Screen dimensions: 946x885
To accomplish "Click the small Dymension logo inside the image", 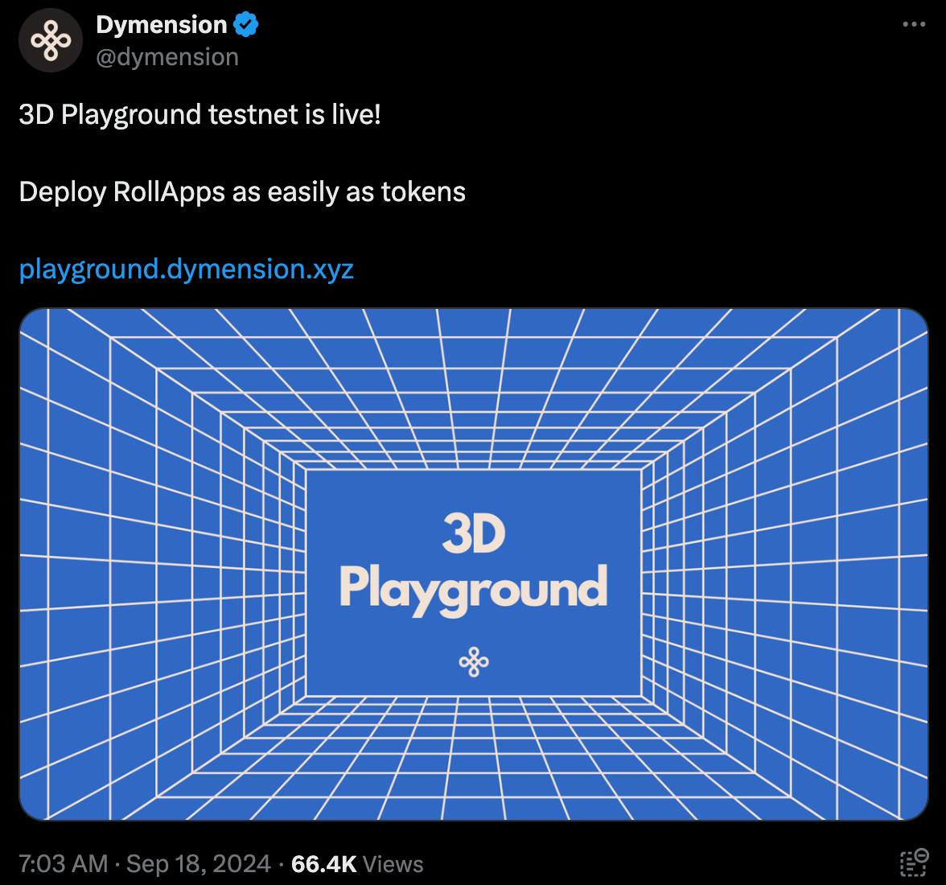I will (474, 662).
